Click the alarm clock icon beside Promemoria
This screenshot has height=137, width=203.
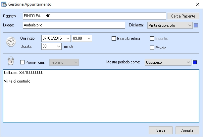click(x=11, y=61)
